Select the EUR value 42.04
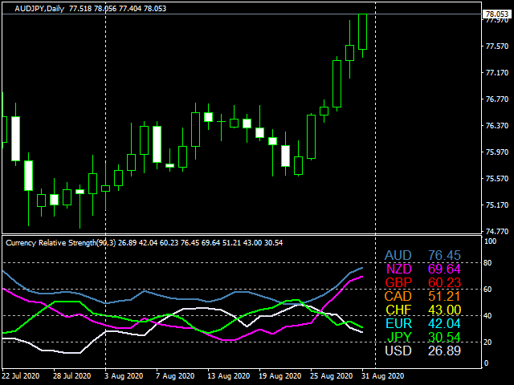Image resolution: width=514 pixels, height=385 pixels. tap(444, 323)
